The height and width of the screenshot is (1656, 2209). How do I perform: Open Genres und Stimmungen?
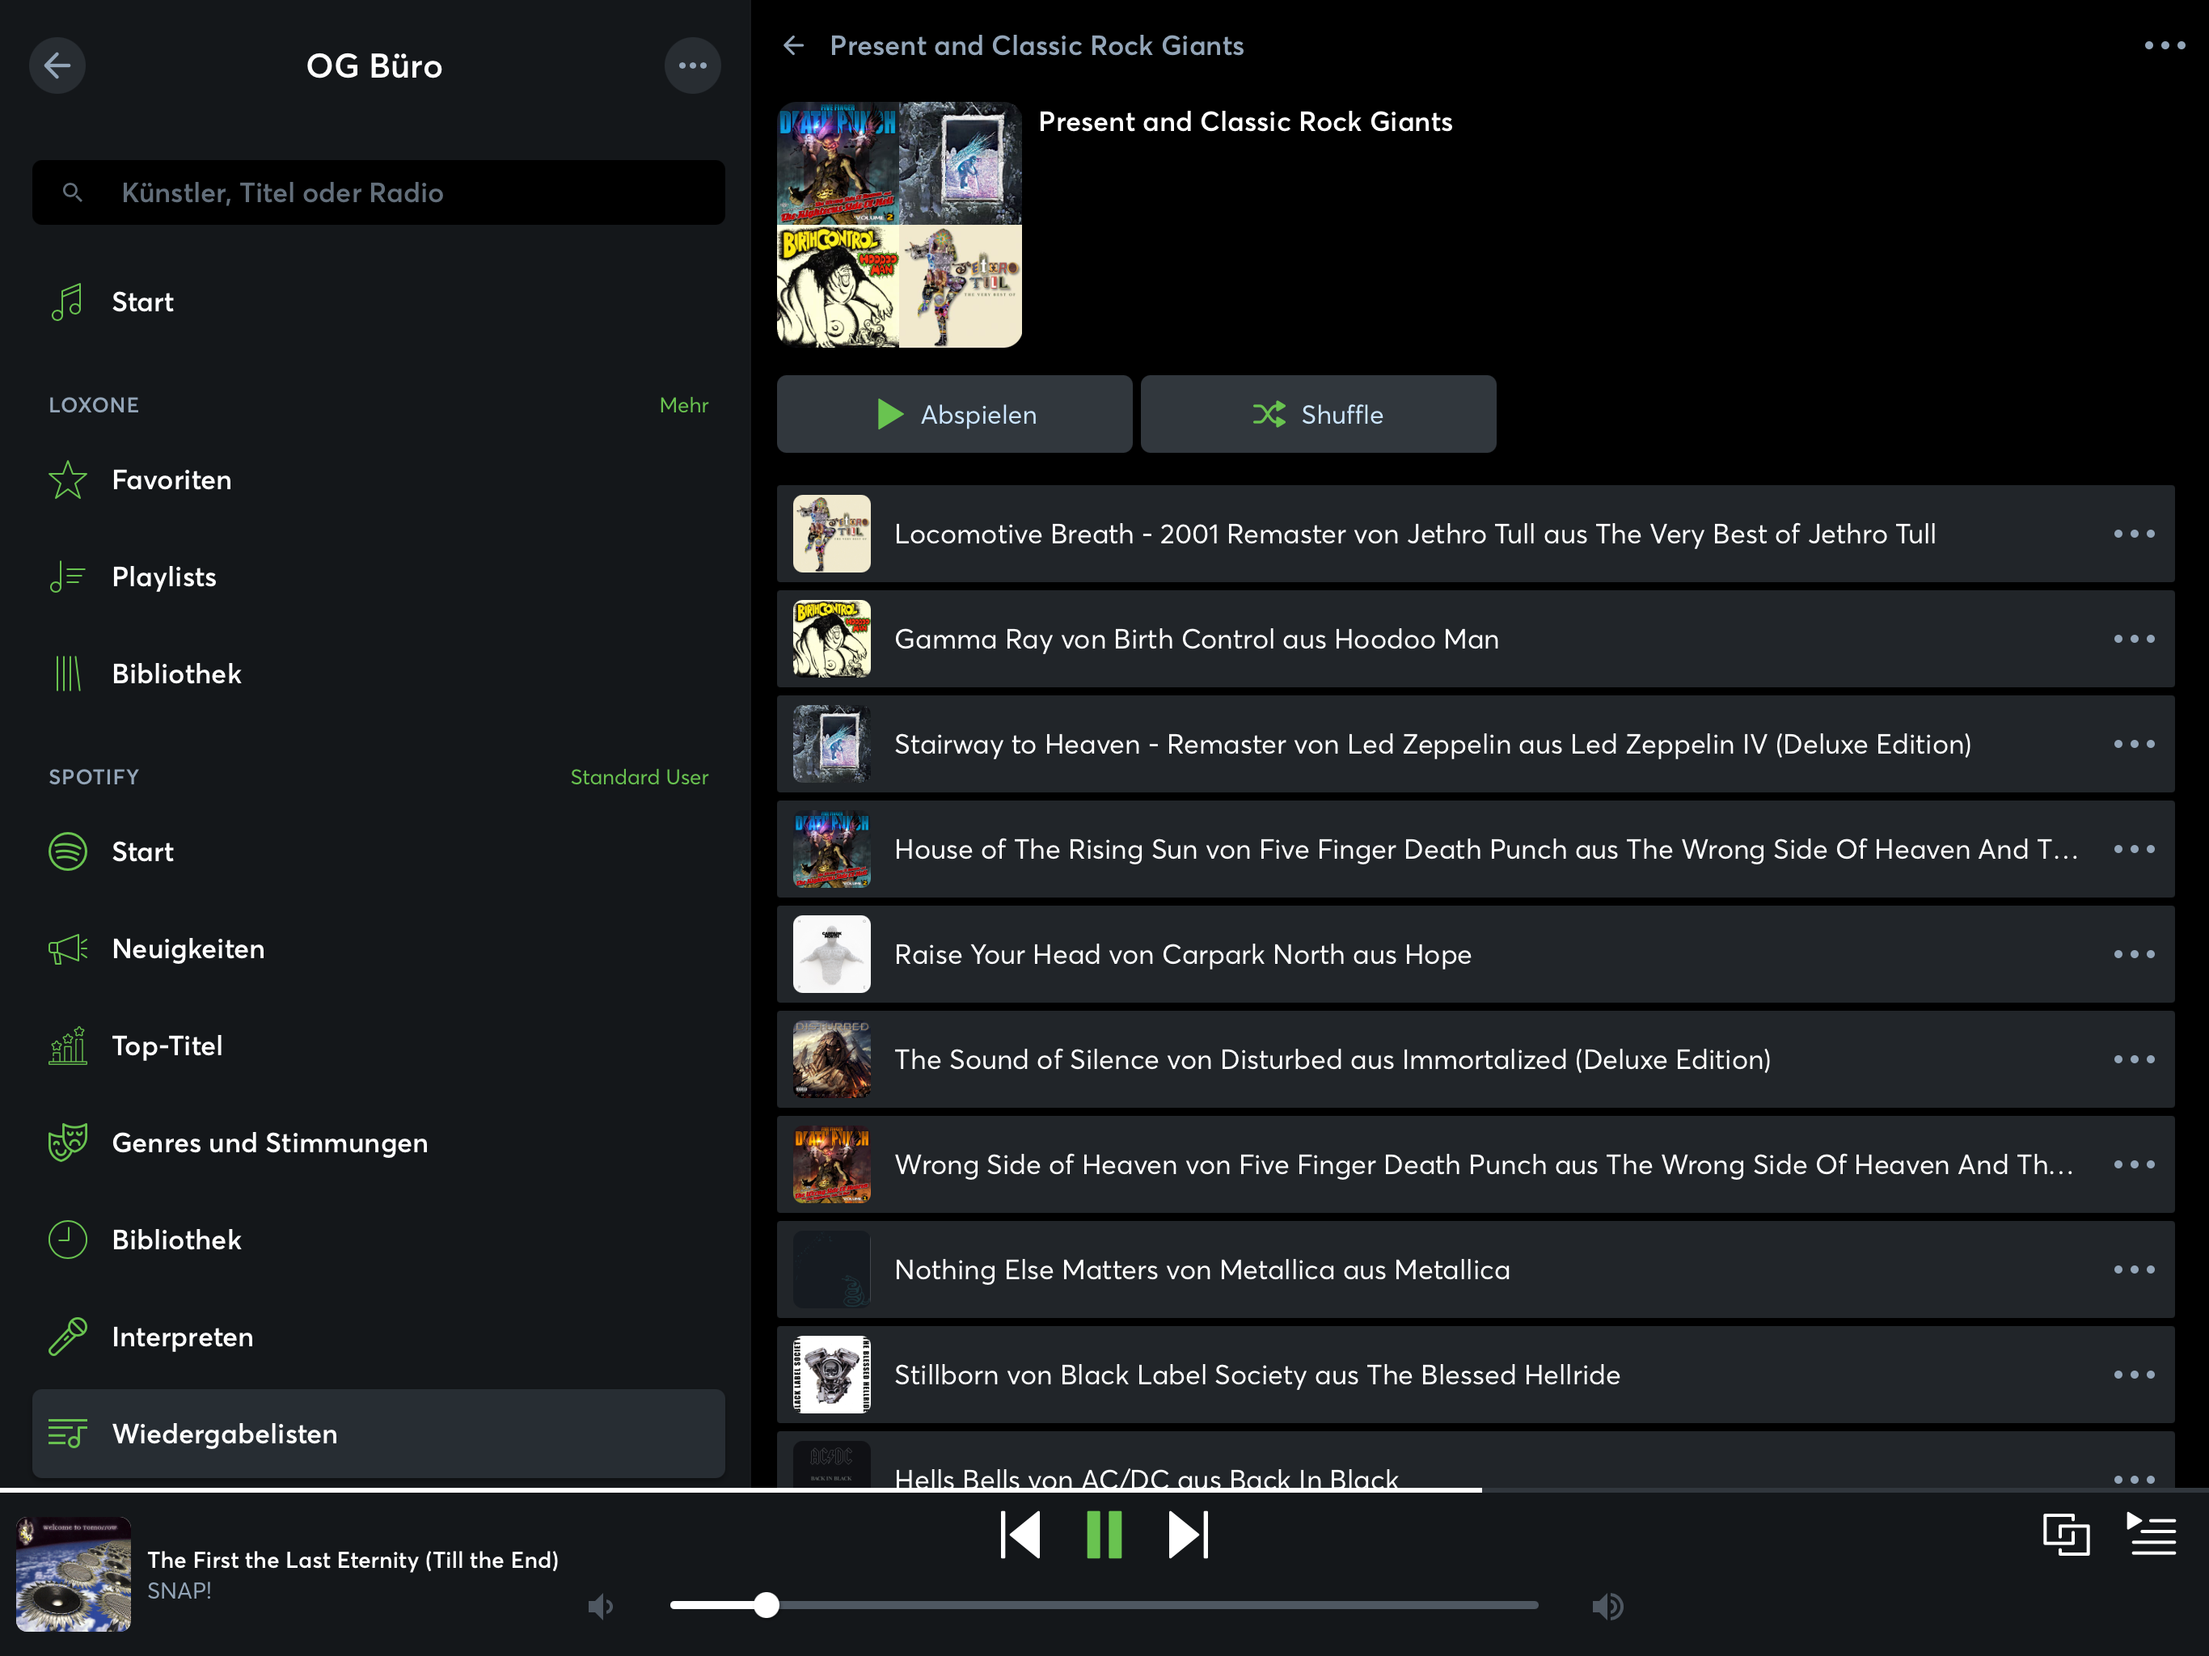point(269,1143)
